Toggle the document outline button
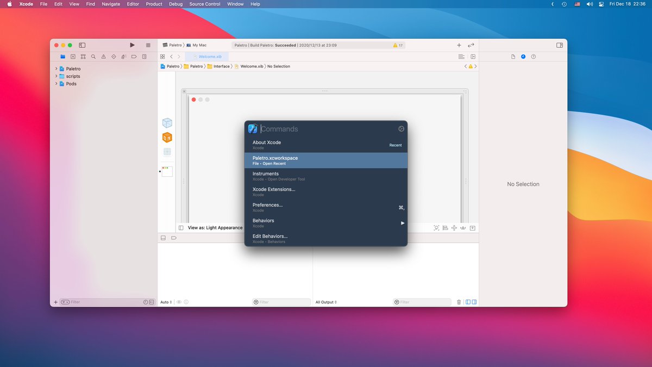This screenshot has height=367, width=652. point(181,228)
